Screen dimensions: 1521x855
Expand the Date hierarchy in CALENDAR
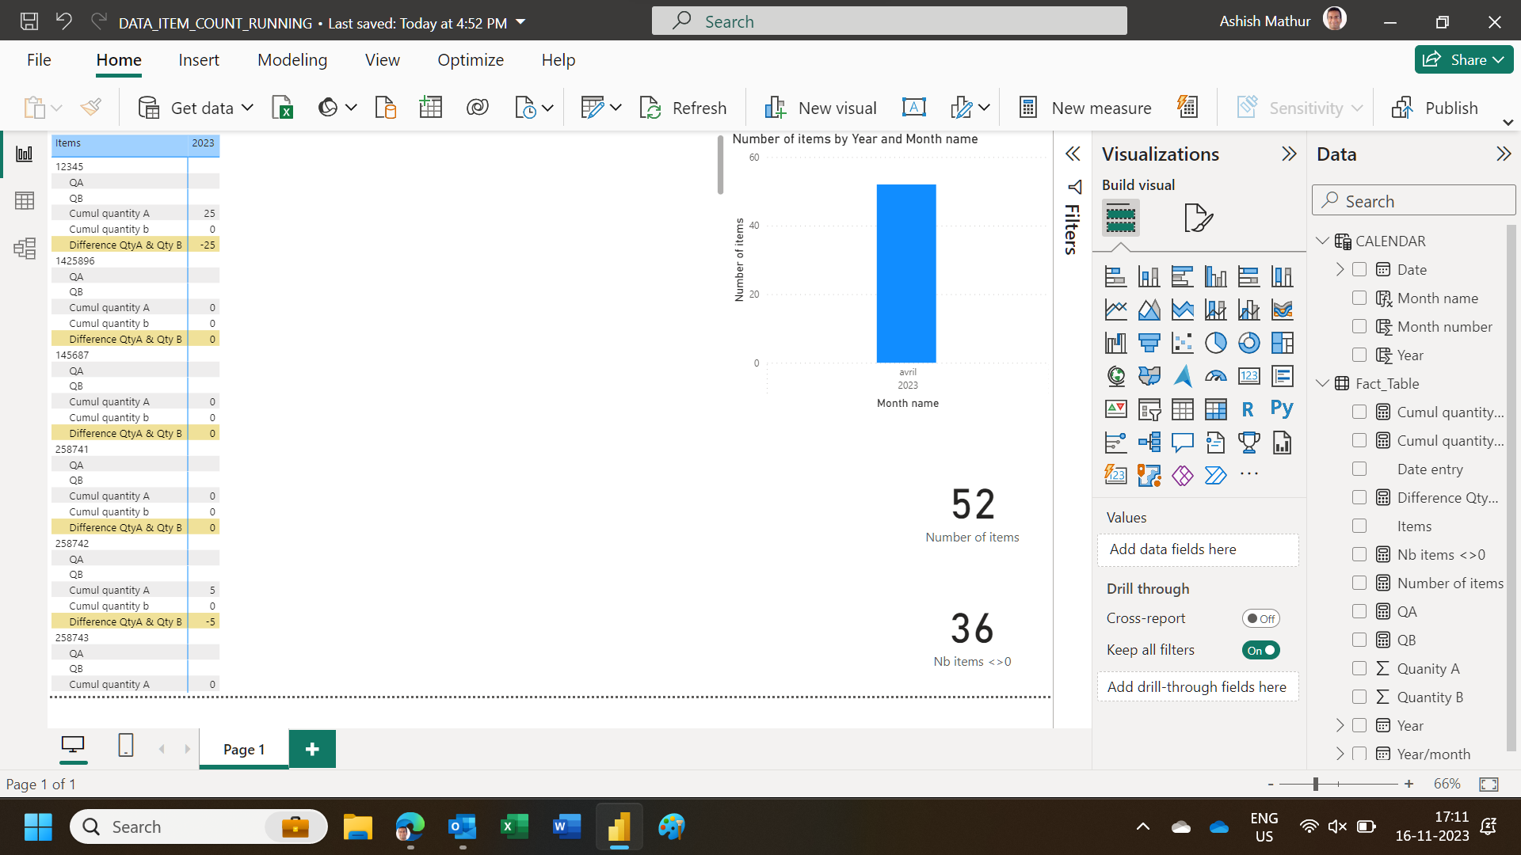1340,269
